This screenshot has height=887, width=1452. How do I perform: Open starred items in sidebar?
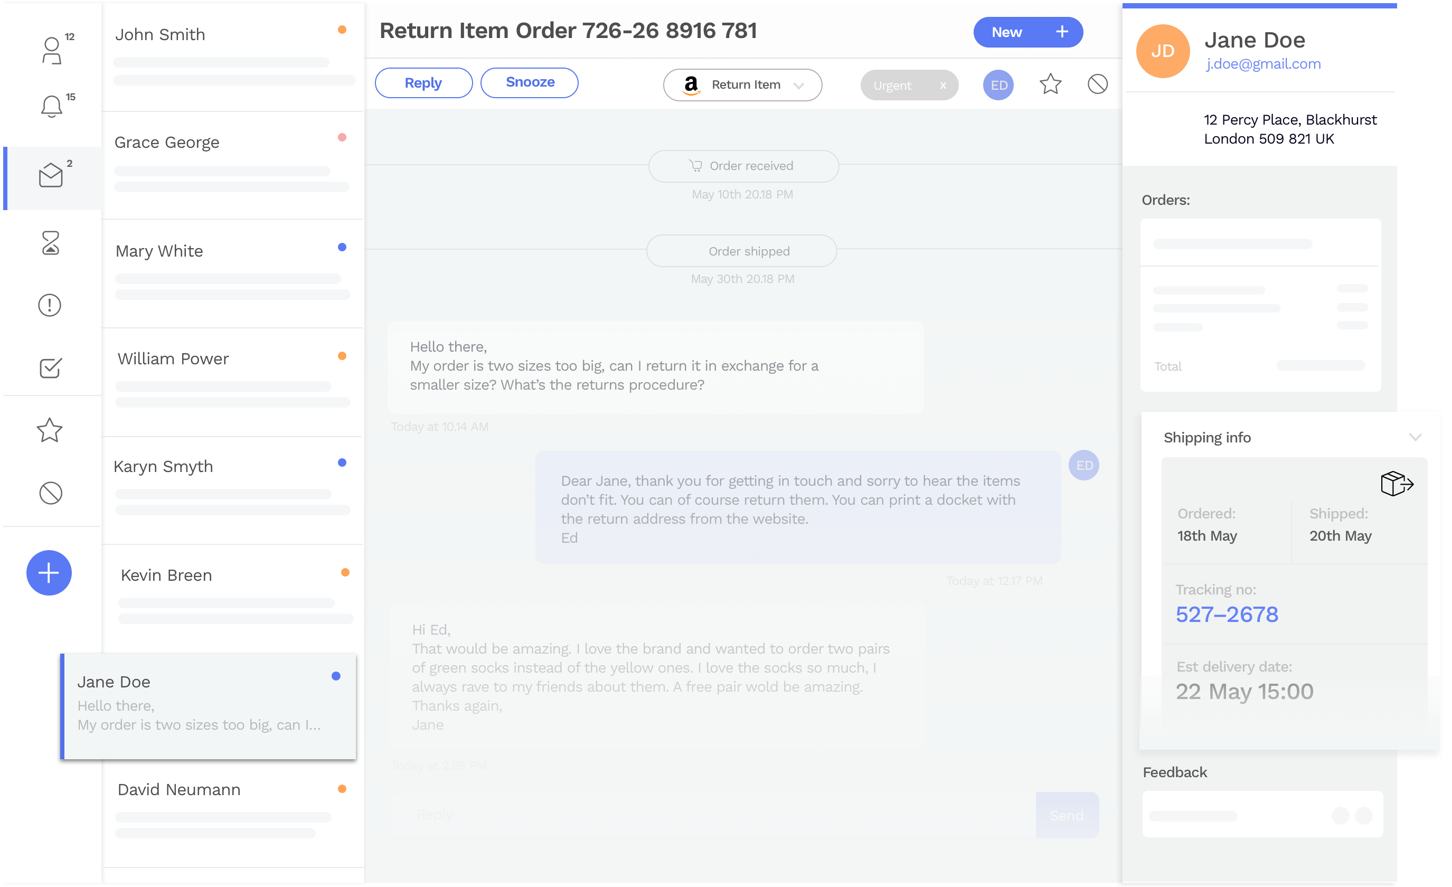(x=50, y=431)
